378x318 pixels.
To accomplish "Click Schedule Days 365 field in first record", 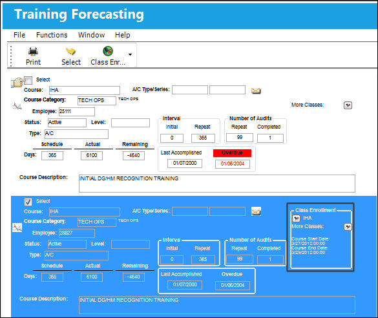I will [x=52, y=156].
